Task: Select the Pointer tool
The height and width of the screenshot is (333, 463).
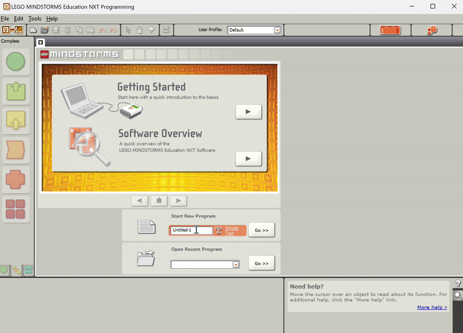Action: [x=128, y=30]
